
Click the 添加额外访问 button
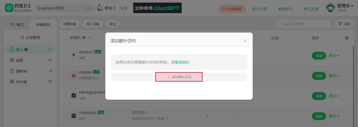179,77
